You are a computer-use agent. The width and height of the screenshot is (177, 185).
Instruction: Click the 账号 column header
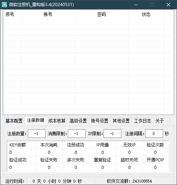48,14
